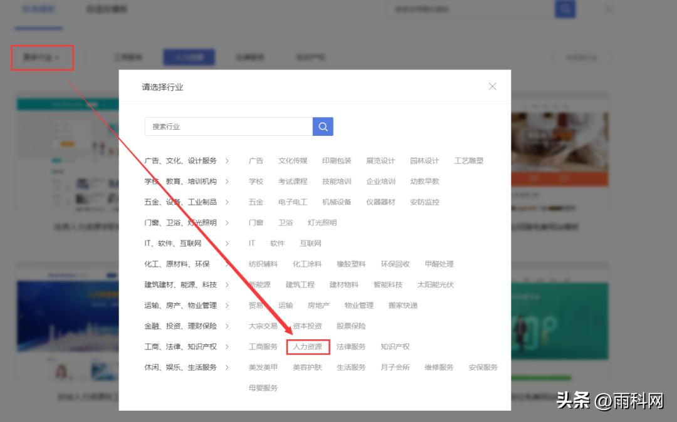The image size is (677, 422).
Task: Expand the 广告、文化、设计服务 category arrow
Action: pyautogui.click(x=227, y=160)
